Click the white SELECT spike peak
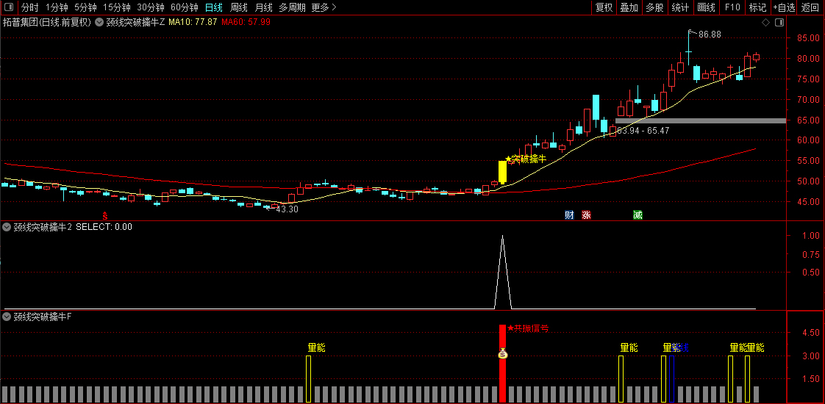Image resolution: width=825 pixels, height=404 pixels. [502, 237]
